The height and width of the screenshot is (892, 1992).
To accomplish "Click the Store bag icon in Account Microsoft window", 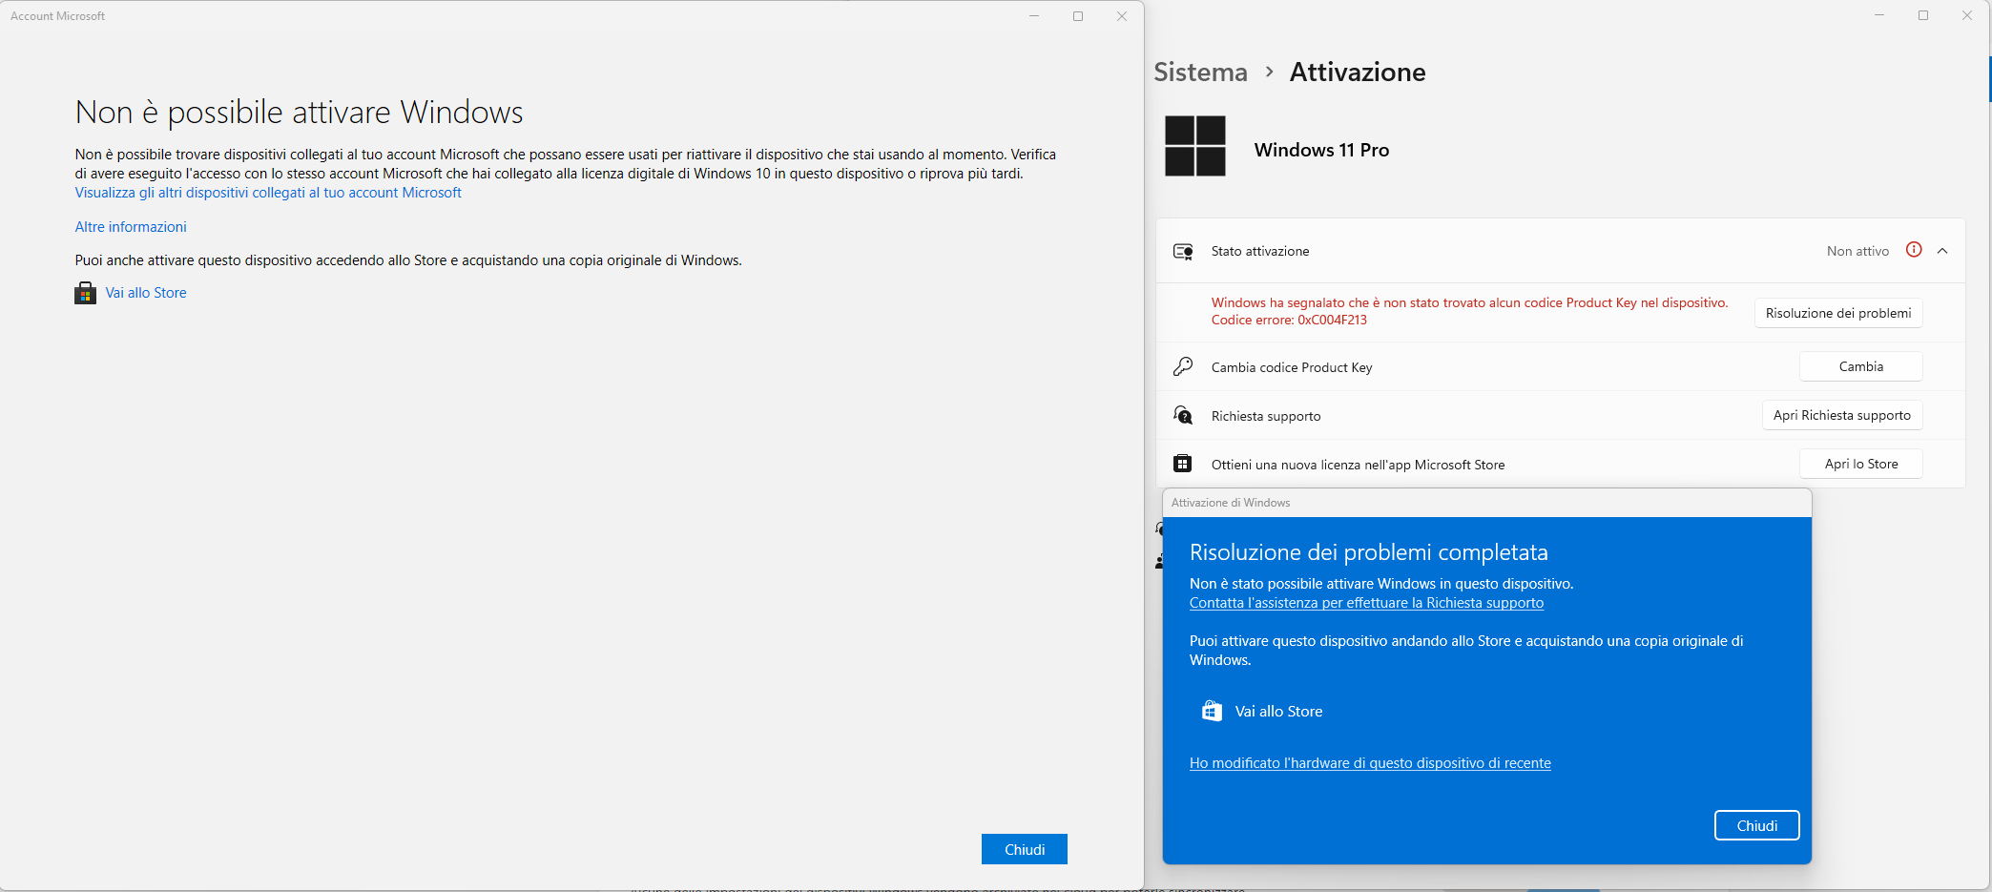I will [86, 293].
